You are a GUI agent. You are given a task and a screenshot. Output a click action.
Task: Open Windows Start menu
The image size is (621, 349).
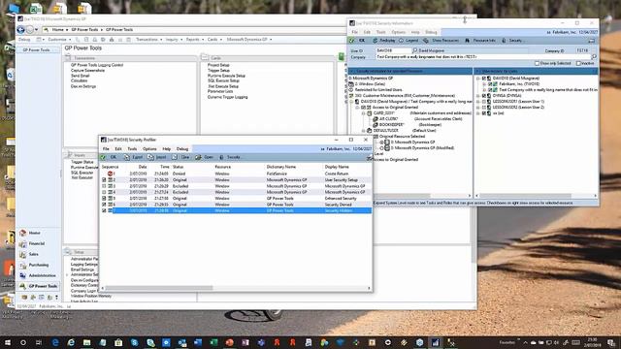8,342
